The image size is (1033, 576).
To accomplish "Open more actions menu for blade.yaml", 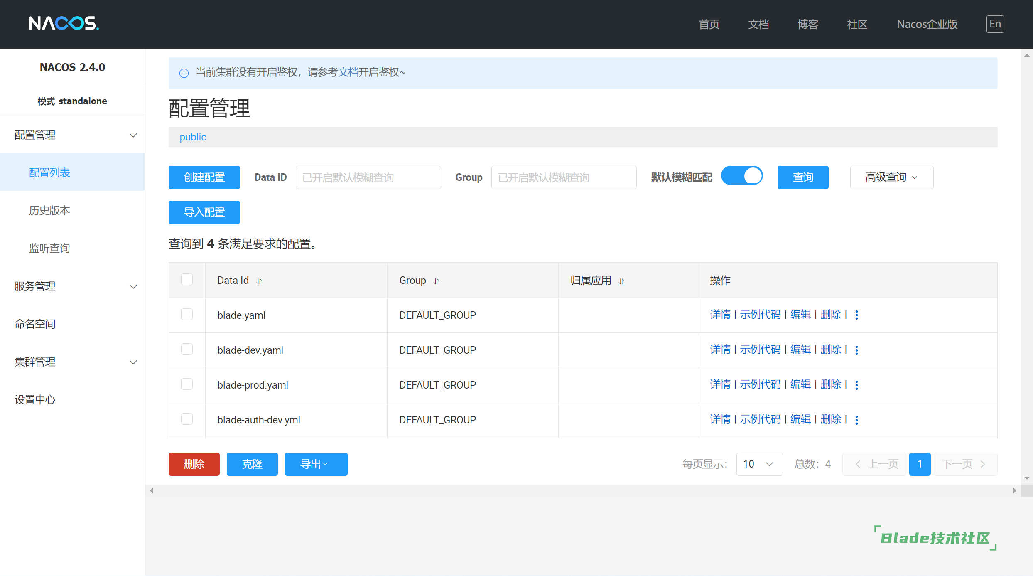I will [x=856, y=315].
